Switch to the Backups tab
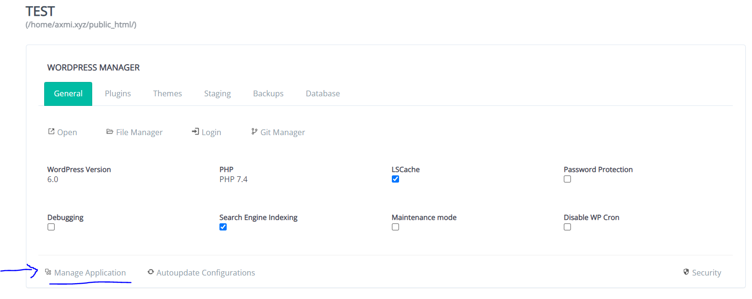The height and width of the screenshot is (299, 752). [268, 93]
